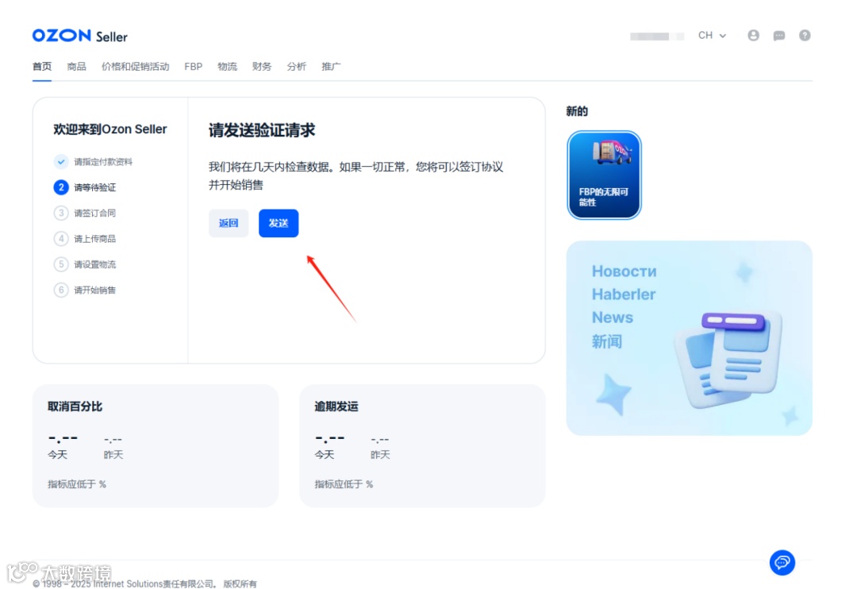The image size is (857, 589).
Task: Open the 逾期发运 metrics card
Action: [422, 445]
